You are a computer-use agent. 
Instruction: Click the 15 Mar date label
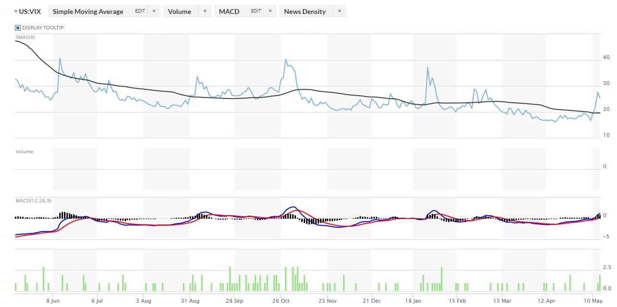pyautogui.click(x=502, y=300)
